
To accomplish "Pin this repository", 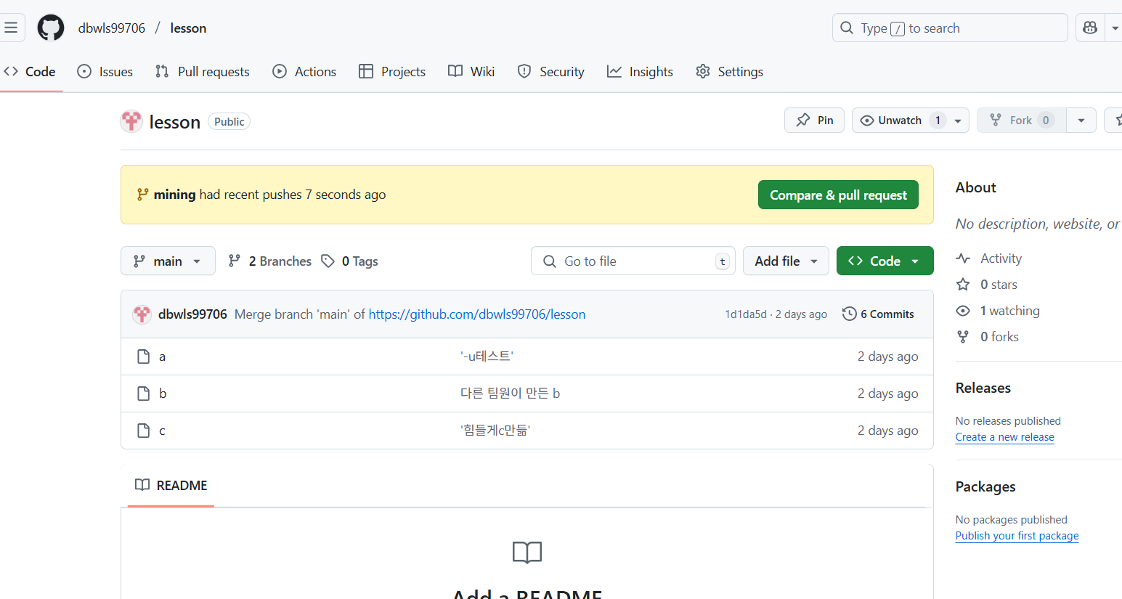I will [x=814, y=121].
